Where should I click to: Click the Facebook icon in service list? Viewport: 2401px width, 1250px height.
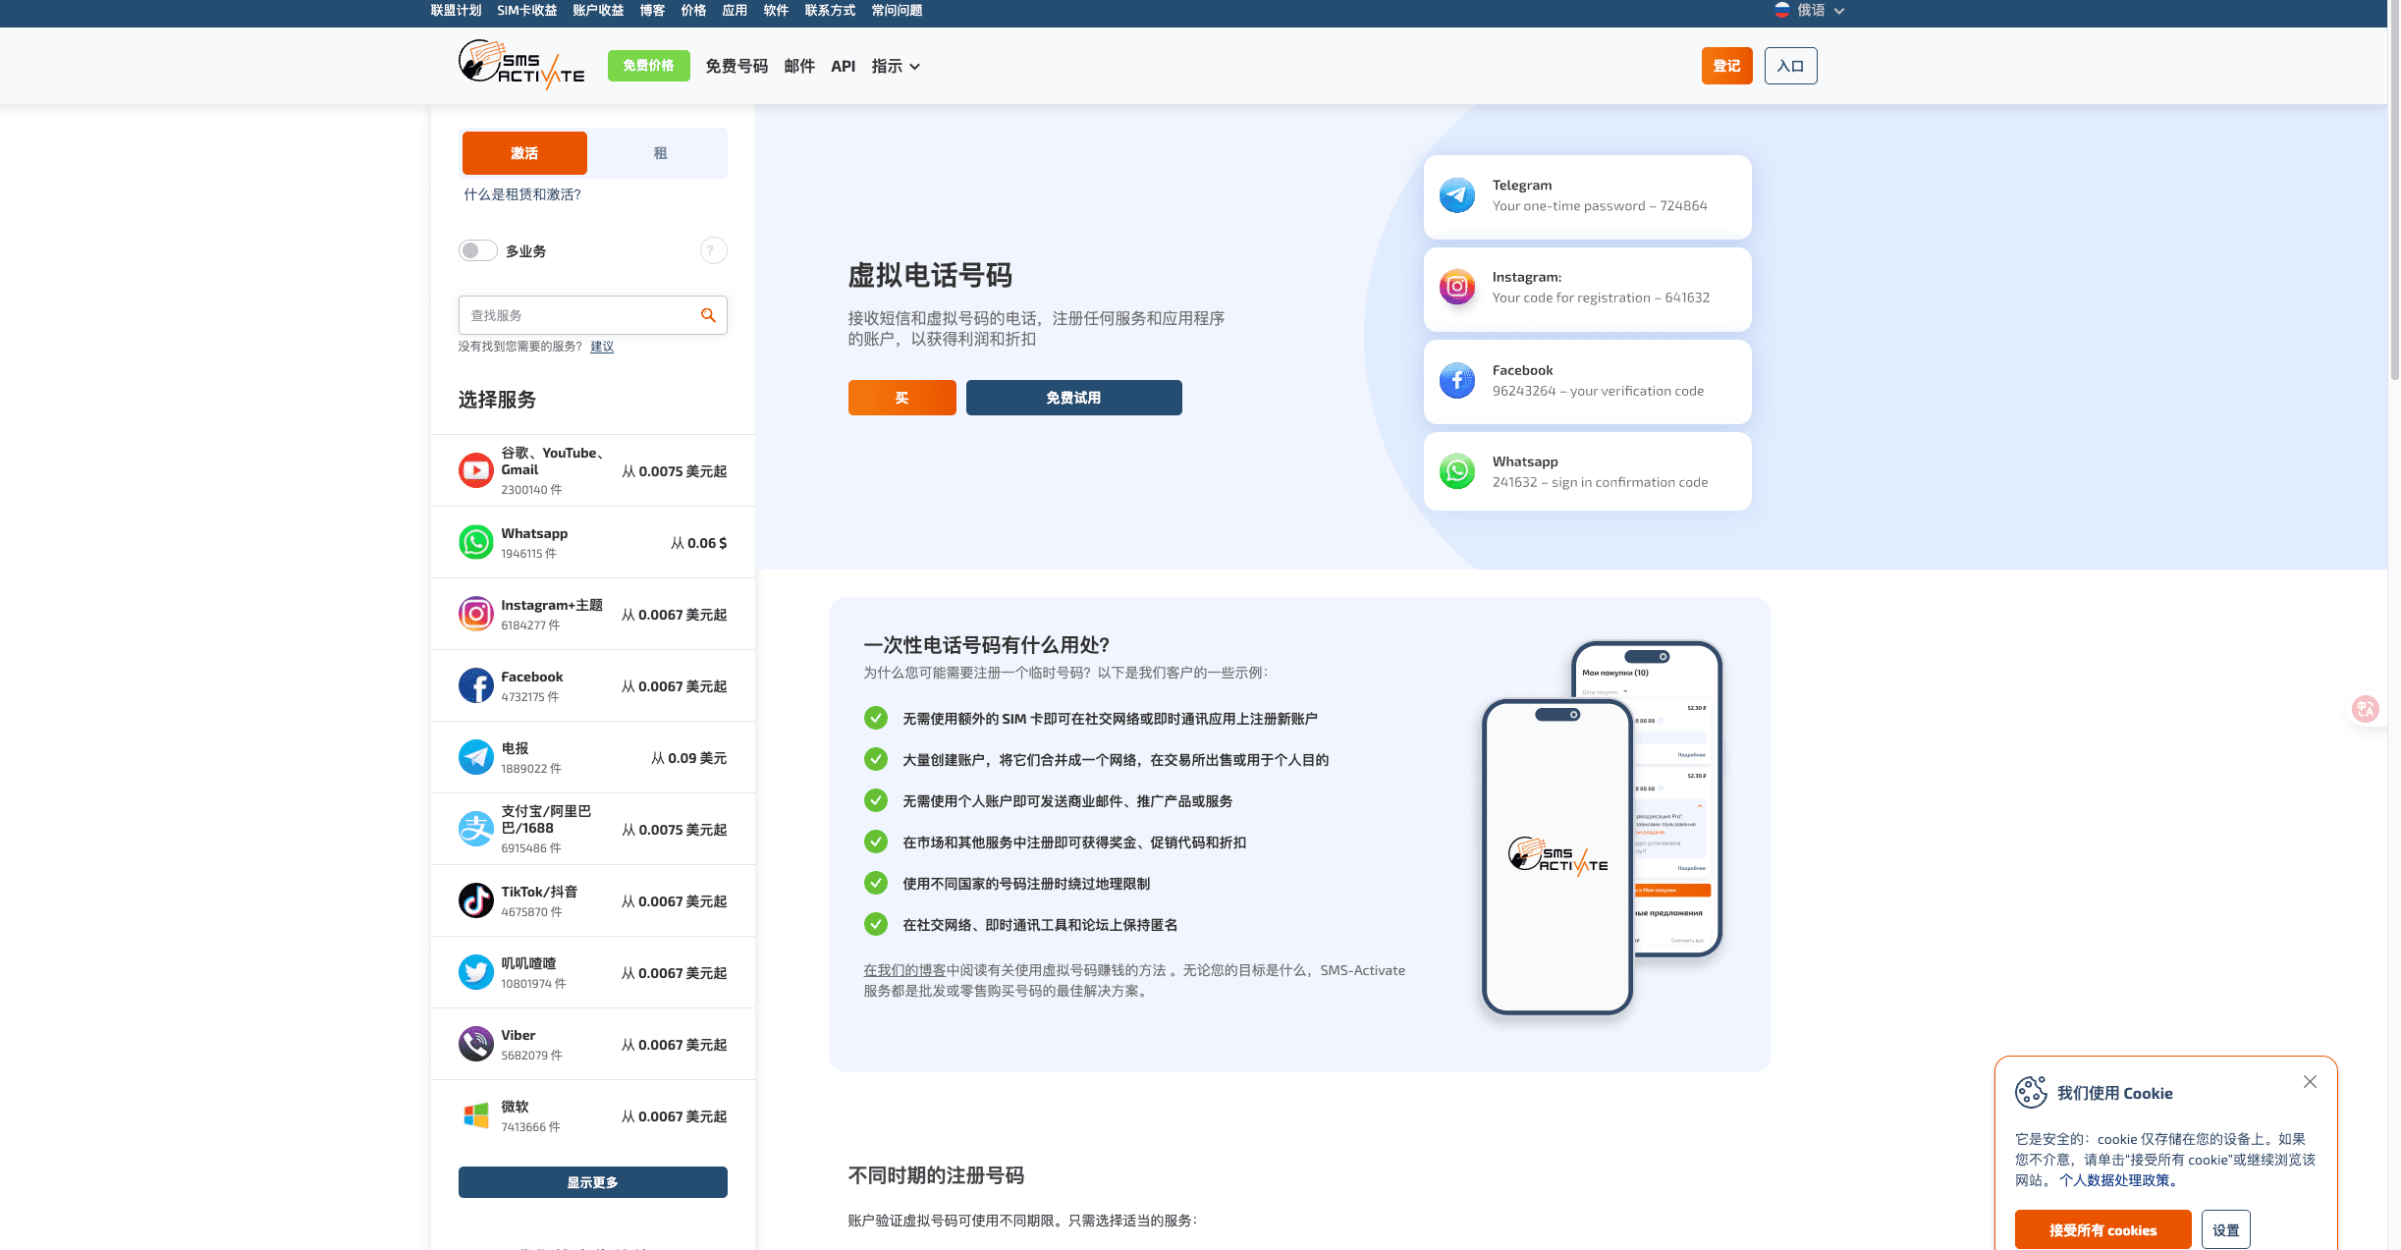[476, 685]
